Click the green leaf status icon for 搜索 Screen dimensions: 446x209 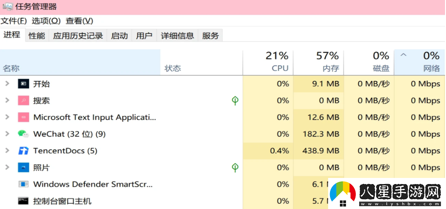tap(235, 101)
